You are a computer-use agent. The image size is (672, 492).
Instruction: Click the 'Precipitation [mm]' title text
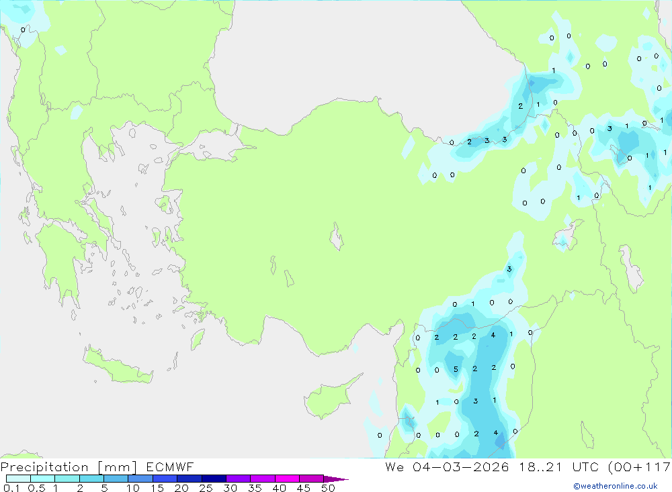pyautogui.click(x=69, y=467)
